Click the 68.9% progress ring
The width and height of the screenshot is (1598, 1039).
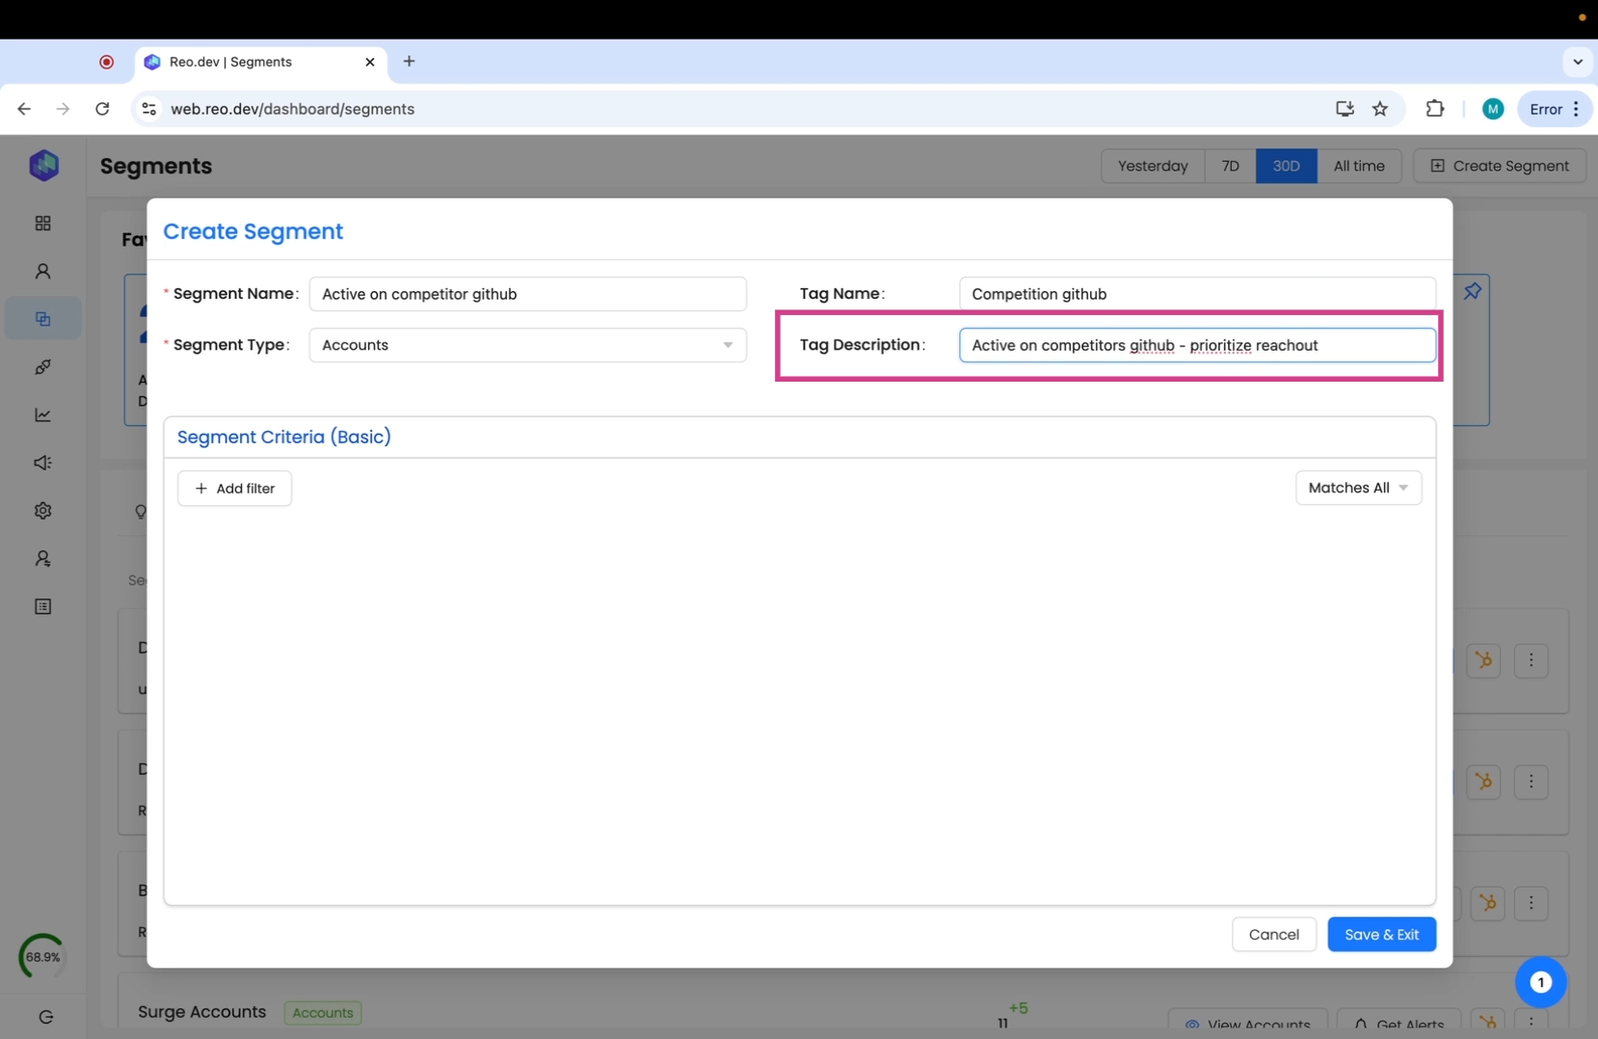click(42, 956)
